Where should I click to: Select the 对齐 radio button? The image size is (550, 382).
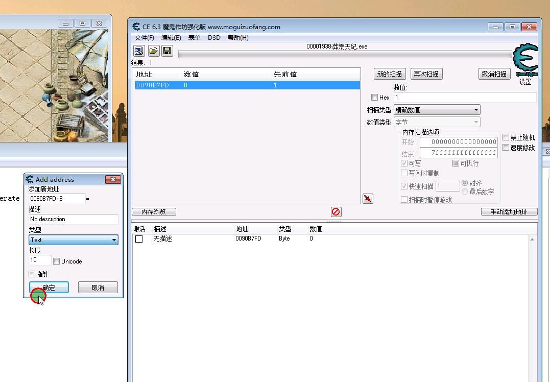(x=465, y=183)
